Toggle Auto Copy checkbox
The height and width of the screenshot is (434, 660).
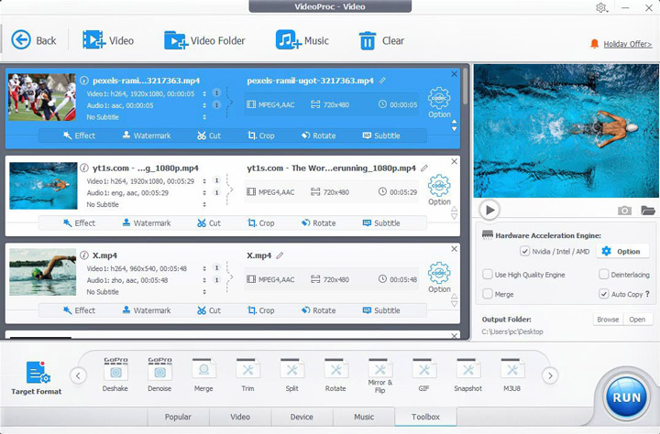pos(603,294)
